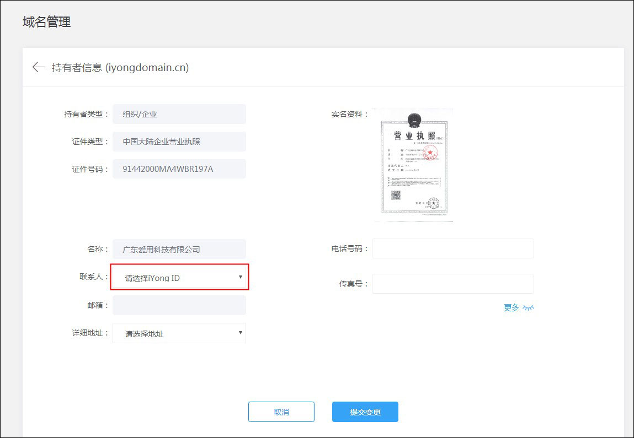
Task: Click the 名称 field showing 广东爱用科技有限公司
Action: point(179,249)
